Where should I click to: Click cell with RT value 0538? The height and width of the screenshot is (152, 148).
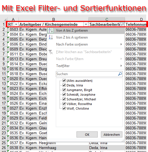tap(13, 148)
